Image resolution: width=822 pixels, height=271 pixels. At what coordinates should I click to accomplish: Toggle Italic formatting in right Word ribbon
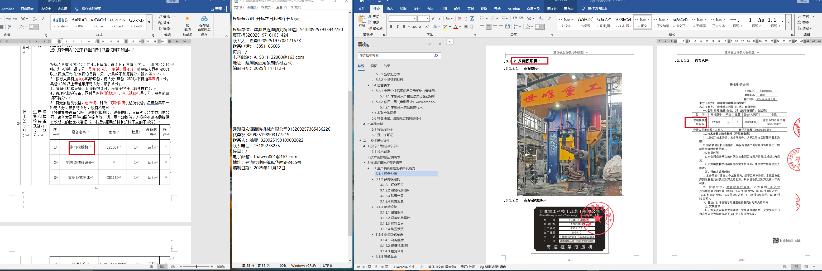click(x=397, y=27)
